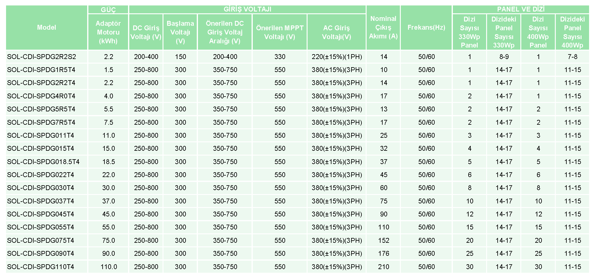Select the 7-8 panel count cell

click(x=572, y=57)
